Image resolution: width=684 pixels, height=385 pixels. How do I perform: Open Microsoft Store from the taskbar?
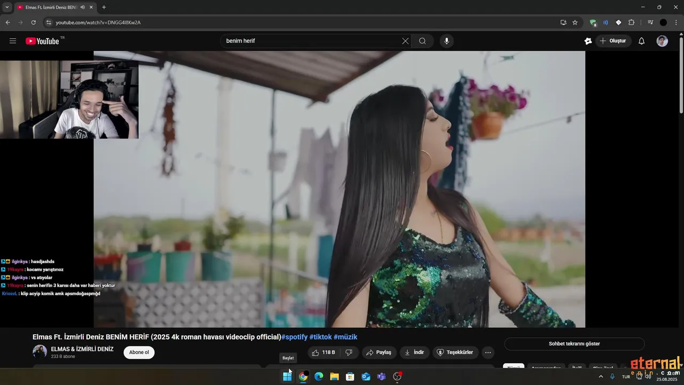[x=350, y=376]
